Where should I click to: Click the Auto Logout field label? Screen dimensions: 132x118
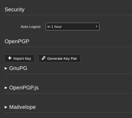point(31,27)
